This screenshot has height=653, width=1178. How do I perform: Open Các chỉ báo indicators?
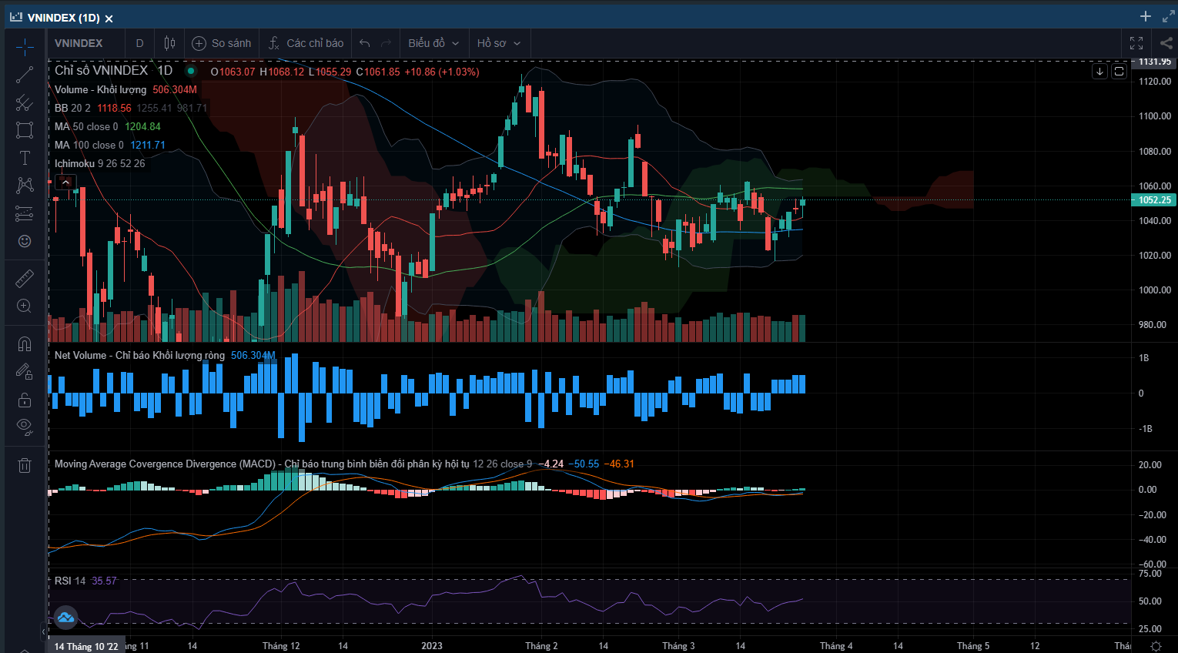306,43
